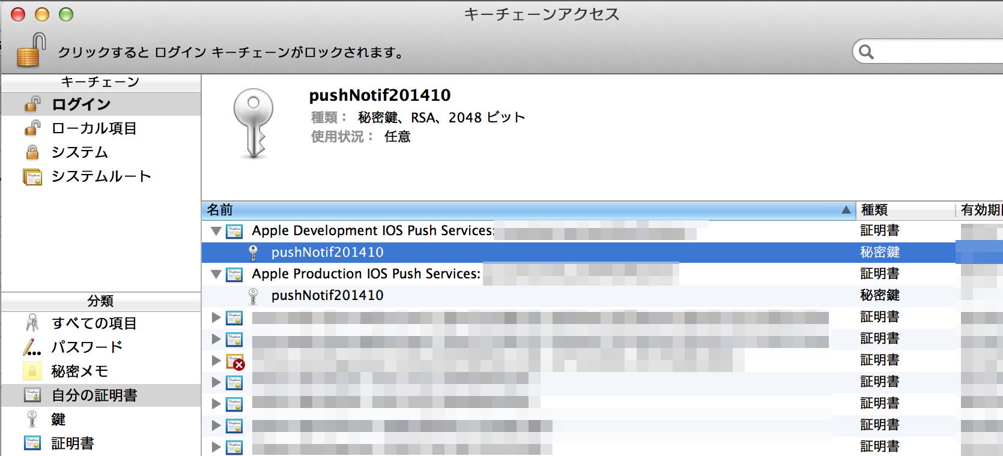Expand the certificate with red error badge

[x=216, y=361]
